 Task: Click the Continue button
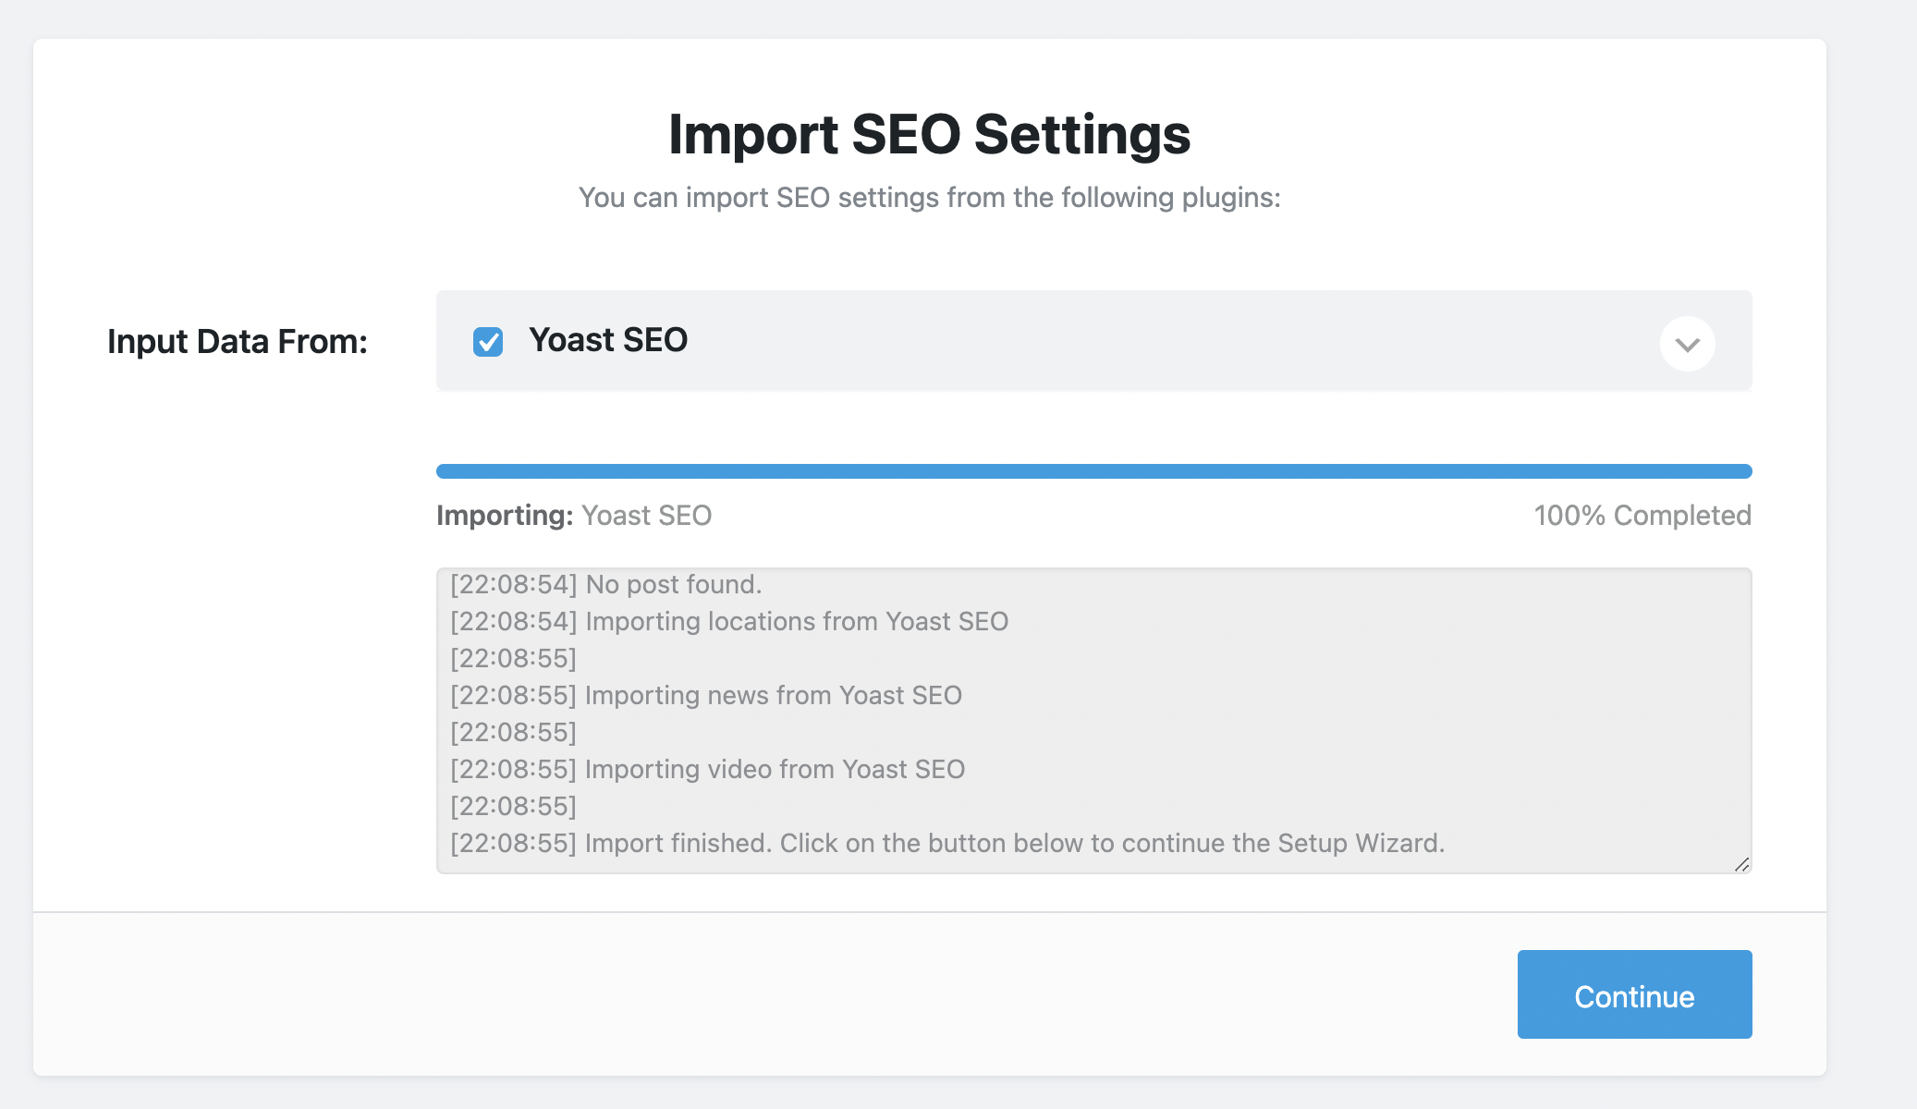[1633, 994]
